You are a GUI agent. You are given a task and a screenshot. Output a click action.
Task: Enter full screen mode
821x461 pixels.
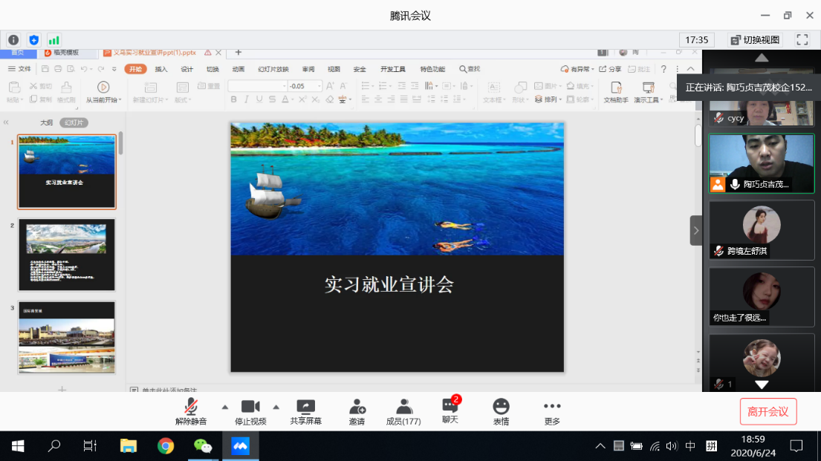tap(802, 40)
